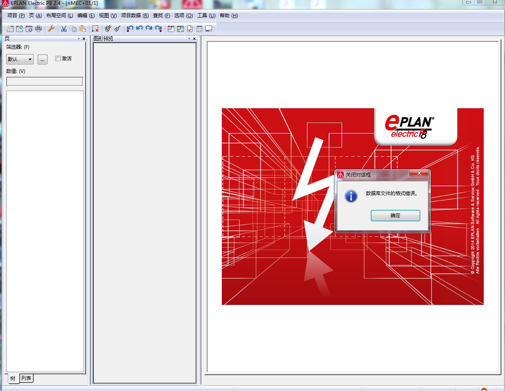Click the New project toolbar icon
This screenshot has height=391, width=505.
(x=10, y=29)
